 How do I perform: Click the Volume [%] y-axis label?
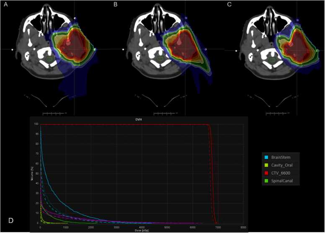(33, 173)
